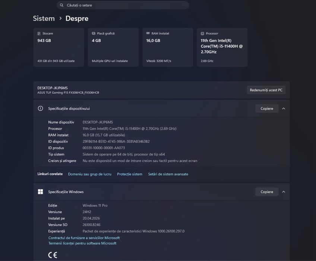Copy the device specifications with Copiere

(x=267, y=109)
